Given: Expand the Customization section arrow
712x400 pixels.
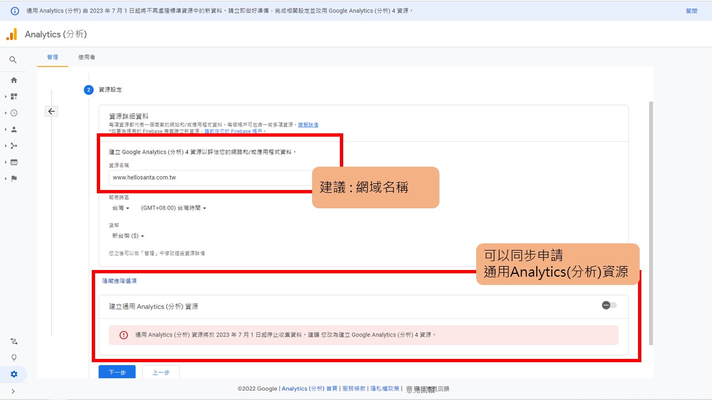Looking at the screenshot, I should 6,97.
